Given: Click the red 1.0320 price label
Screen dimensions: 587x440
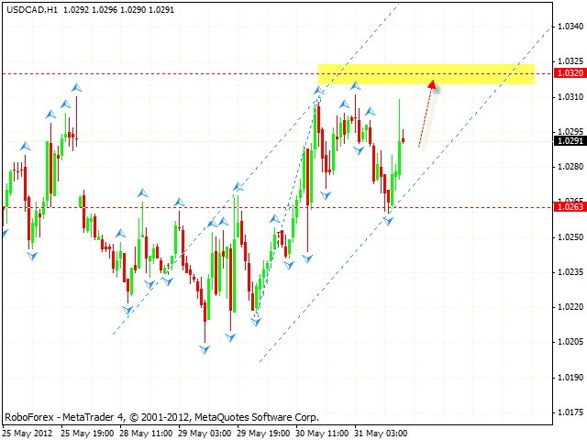Looking at the screenshot, I should [x=569, y=73].
